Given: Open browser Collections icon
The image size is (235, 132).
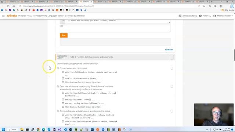Looking at the screenshot, I should pyautogui.click(x=215, y=6).
